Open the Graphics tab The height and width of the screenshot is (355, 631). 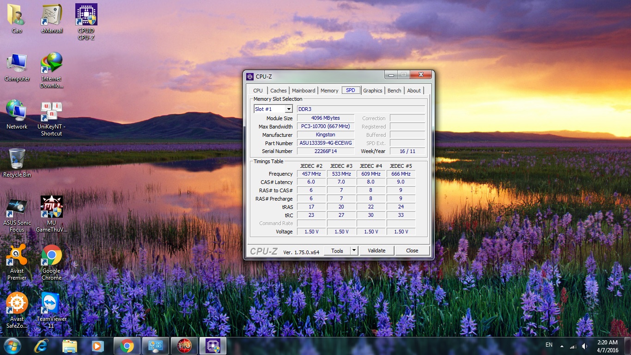click(372, 91)
